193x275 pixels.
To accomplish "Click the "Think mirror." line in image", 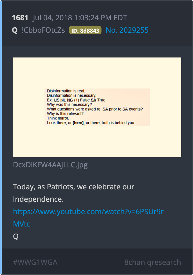I will (x=58, y=118).
